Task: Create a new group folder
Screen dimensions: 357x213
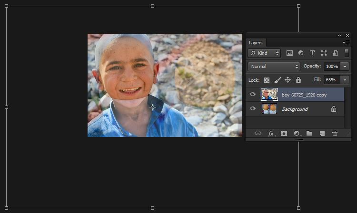Action: (x=309, y=133)
